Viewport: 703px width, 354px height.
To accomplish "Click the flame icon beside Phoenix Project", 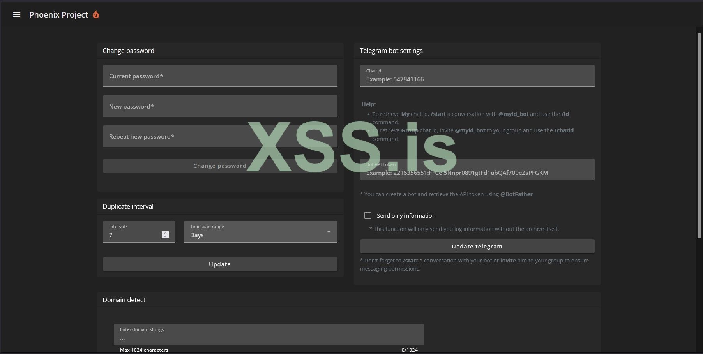I will pyautogui.click(x=96, y=14).
